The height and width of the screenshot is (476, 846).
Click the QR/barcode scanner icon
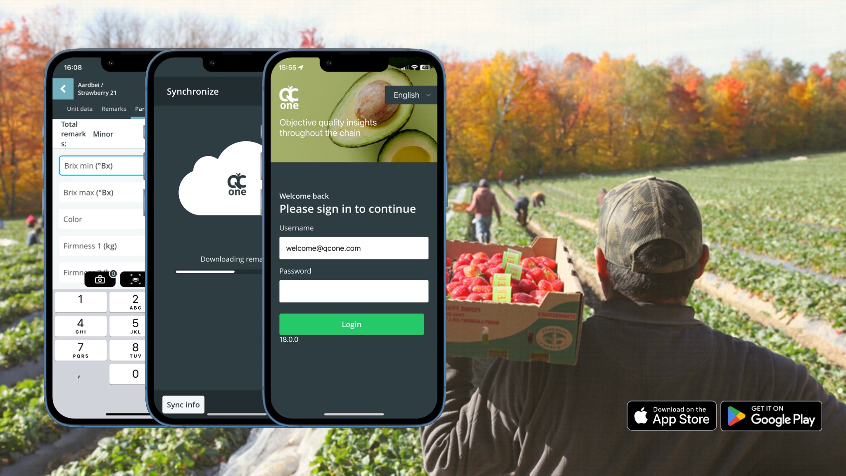(x=135, y=280)
